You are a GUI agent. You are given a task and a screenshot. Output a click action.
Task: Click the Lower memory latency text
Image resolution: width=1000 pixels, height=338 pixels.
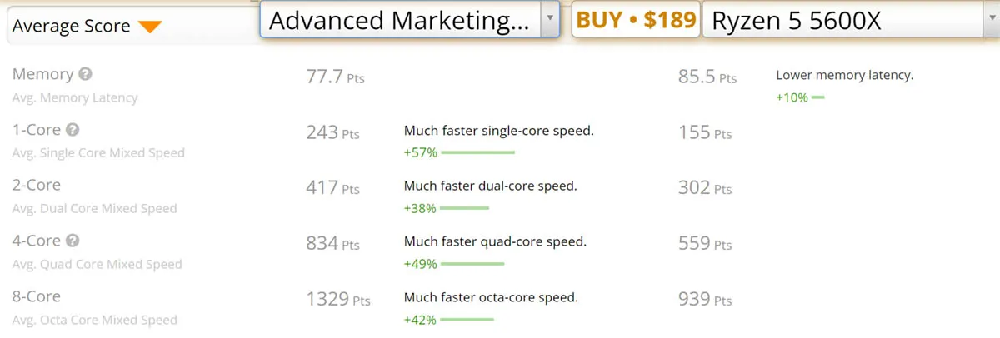pos(845,75)
